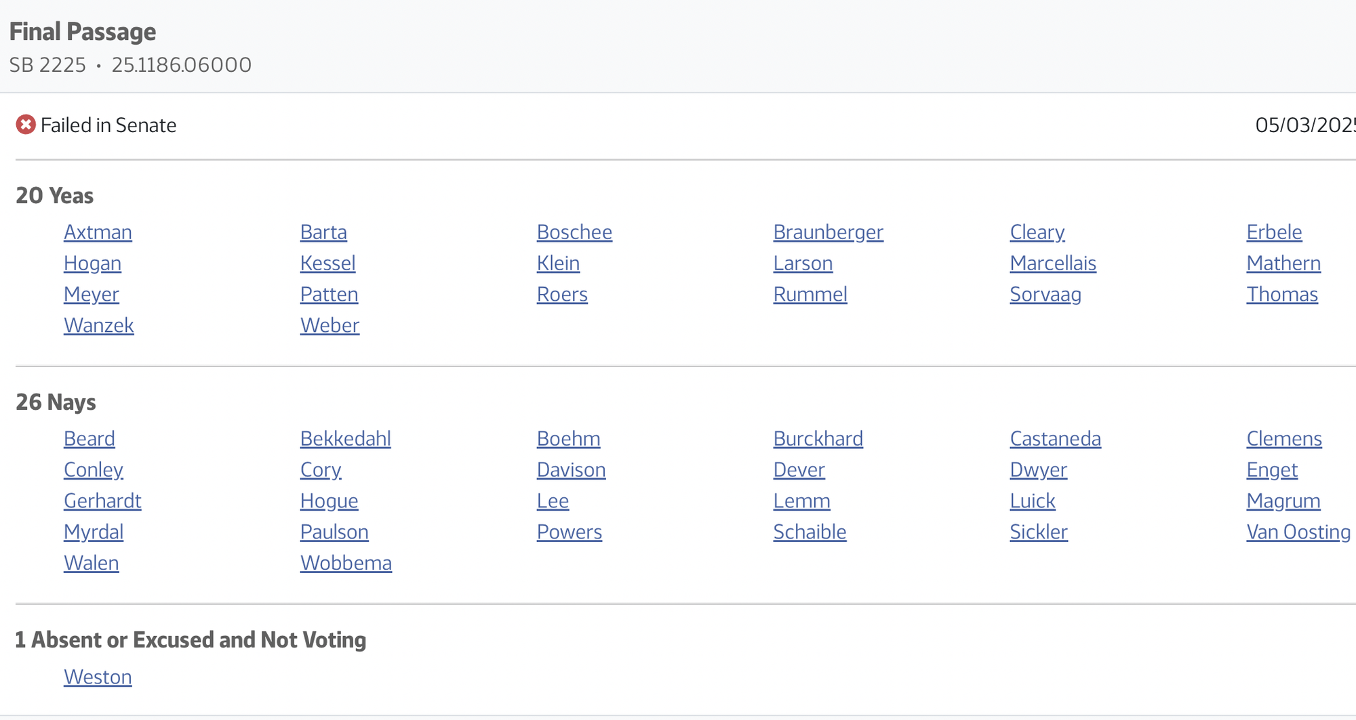
Task: Click the Sorvaag name link
Action: click(x=1045, y=294)
